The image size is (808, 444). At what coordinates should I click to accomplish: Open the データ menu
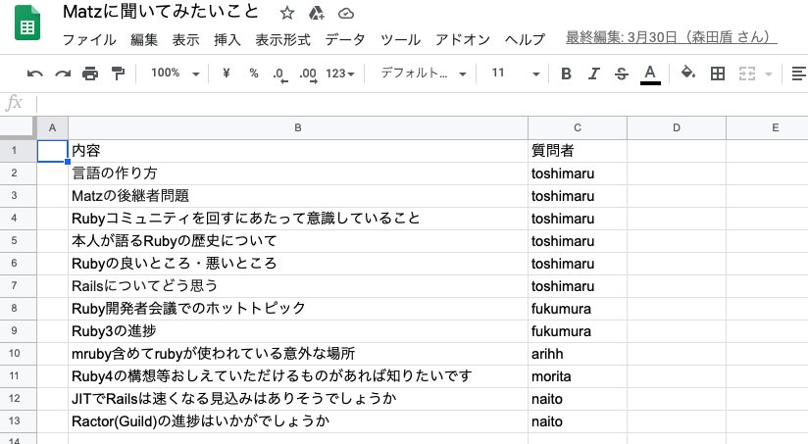tap(345, 39)
